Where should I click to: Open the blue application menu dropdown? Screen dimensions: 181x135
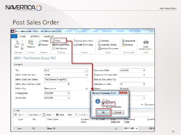[14, 36]
